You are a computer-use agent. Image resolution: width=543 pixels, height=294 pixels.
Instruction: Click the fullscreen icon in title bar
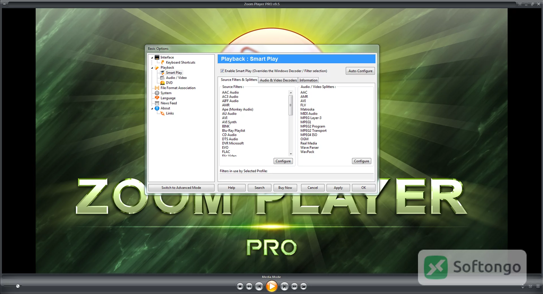[x=520, y=4]
